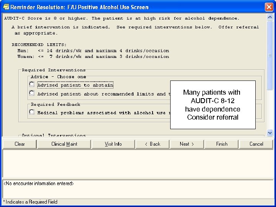The image size is (276, 207).
Task: Click the 'AUDIT-C Score is 8 or higher' line
Action: click(122, 18)
